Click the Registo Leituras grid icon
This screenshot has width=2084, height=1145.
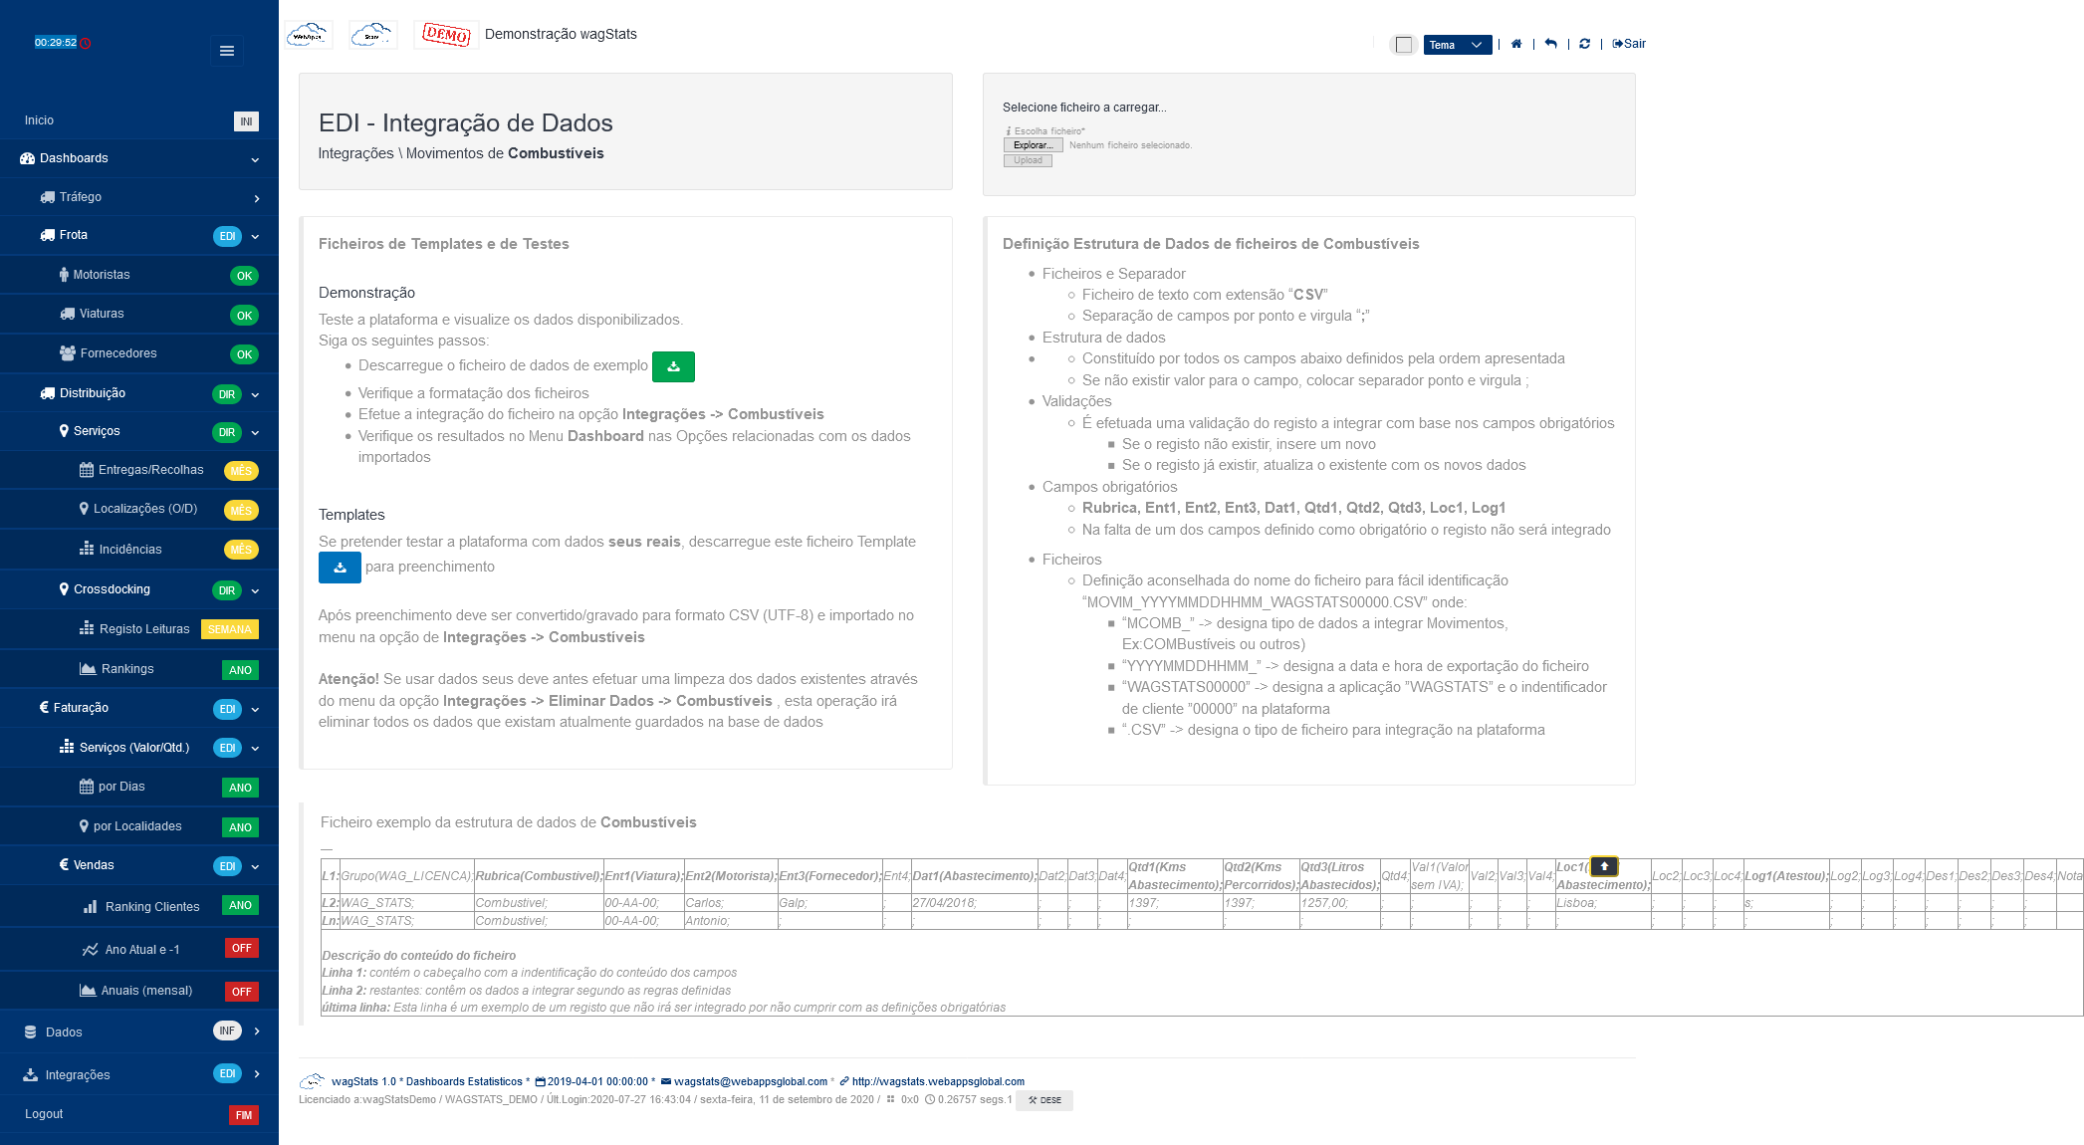[x=87, y=628]
